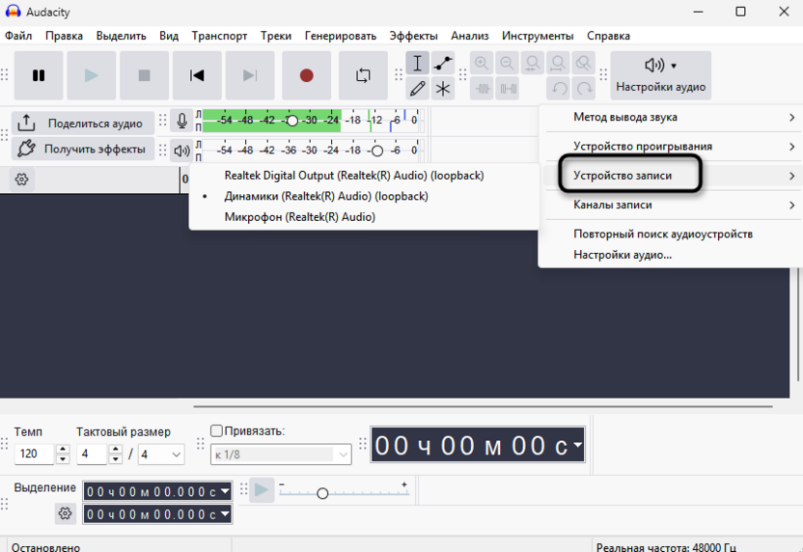This screenshot has width=803, height=552.
Task: Click the Undo arrow icon
Action: (558, 89)
